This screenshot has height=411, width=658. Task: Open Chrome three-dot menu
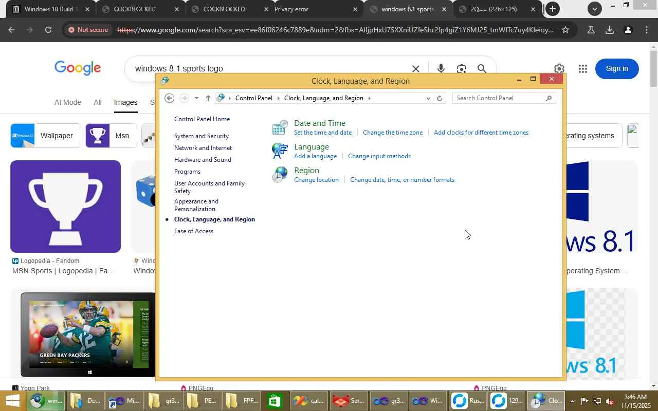[x=646, y=30]
